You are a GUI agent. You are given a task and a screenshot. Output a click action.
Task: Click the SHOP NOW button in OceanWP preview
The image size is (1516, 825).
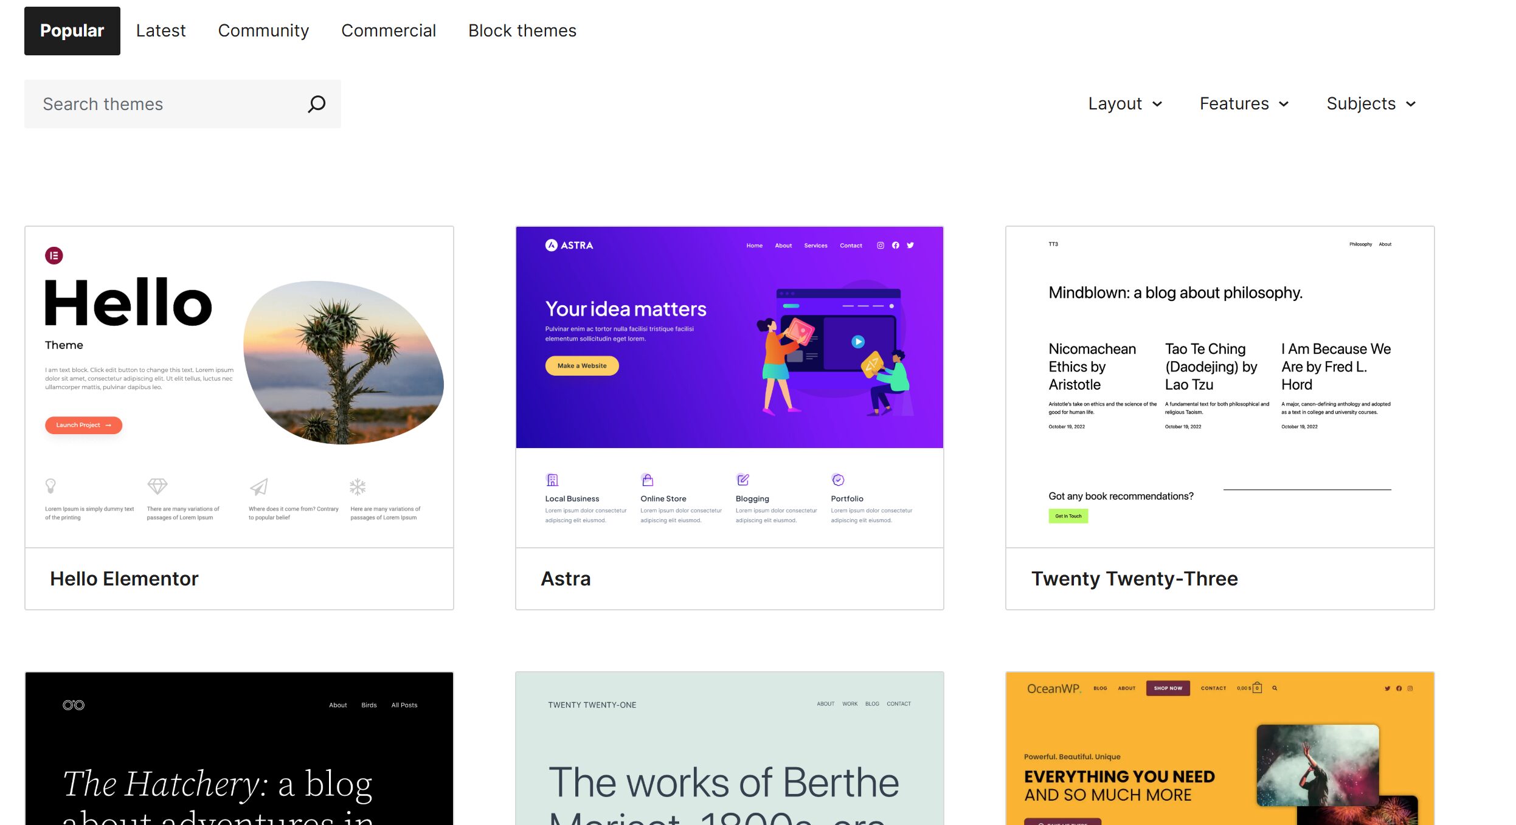click(1168, 688)
